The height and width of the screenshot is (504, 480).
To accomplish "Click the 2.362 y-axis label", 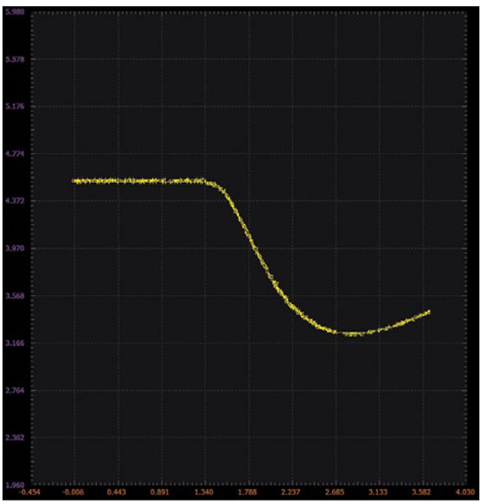I will pos(15,437).
